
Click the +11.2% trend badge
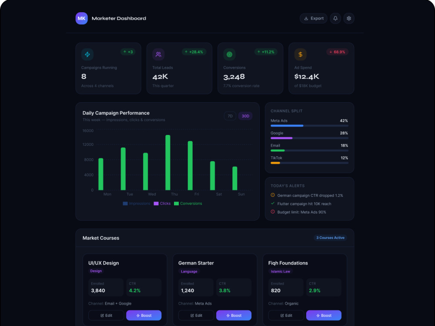pyautogui.click(x=266, y=52)
